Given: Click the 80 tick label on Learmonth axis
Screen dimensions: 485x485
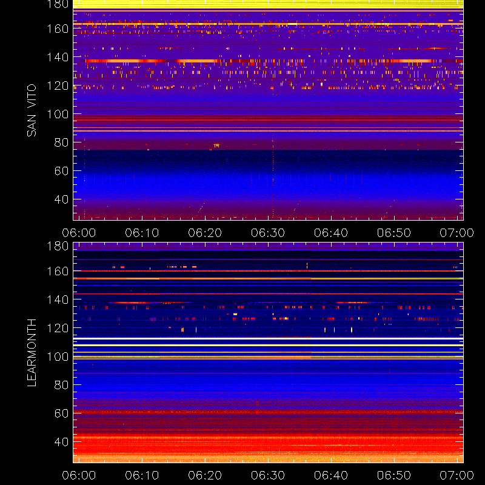Looking at the screenshot, I should click(61, 385).
